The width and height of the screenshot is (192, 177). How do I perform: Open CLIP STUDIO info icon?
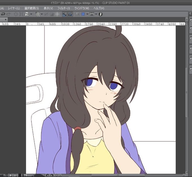coord(101,14)
